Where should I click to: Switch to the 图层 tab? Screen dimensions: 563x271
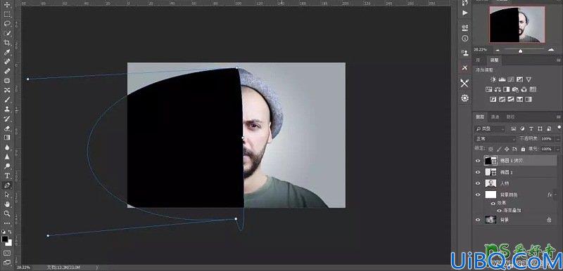(480, 117)
